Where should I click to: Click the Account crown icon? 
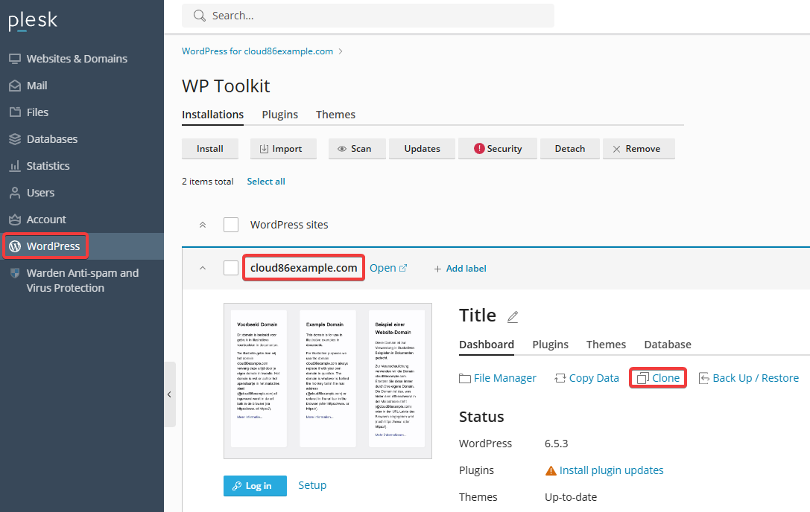tap(15, 220)
